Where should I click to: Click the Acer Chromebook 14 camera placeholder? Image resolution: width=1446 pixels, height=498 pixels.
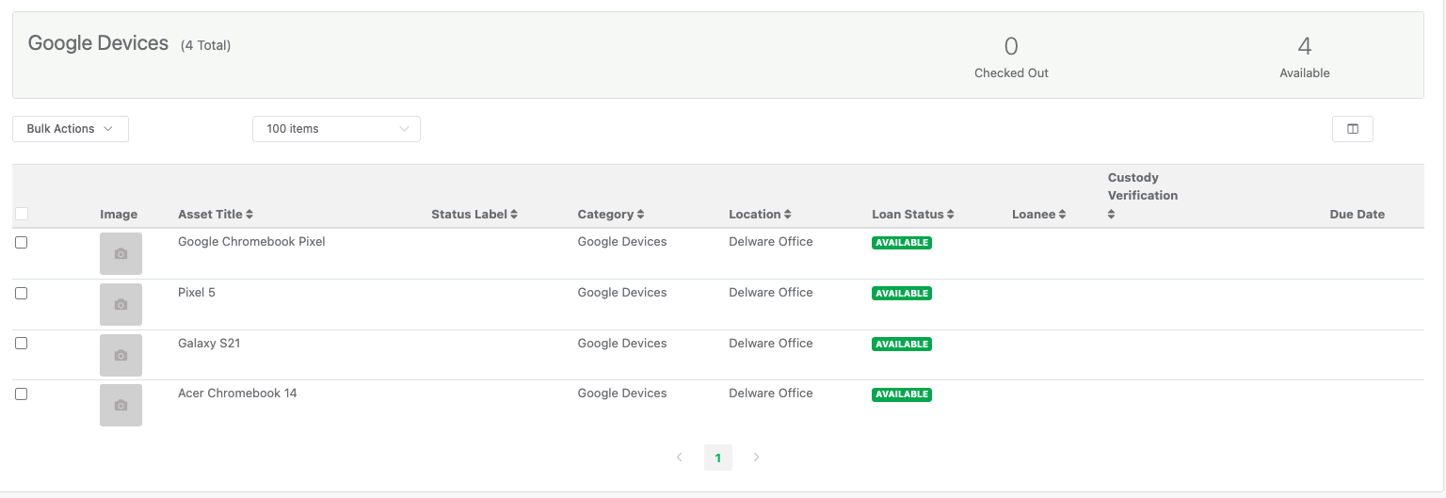[x=120, y=405]
